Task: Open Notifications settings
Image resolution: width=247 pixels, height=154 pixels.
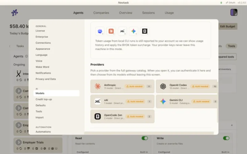Action: [43, 73]
